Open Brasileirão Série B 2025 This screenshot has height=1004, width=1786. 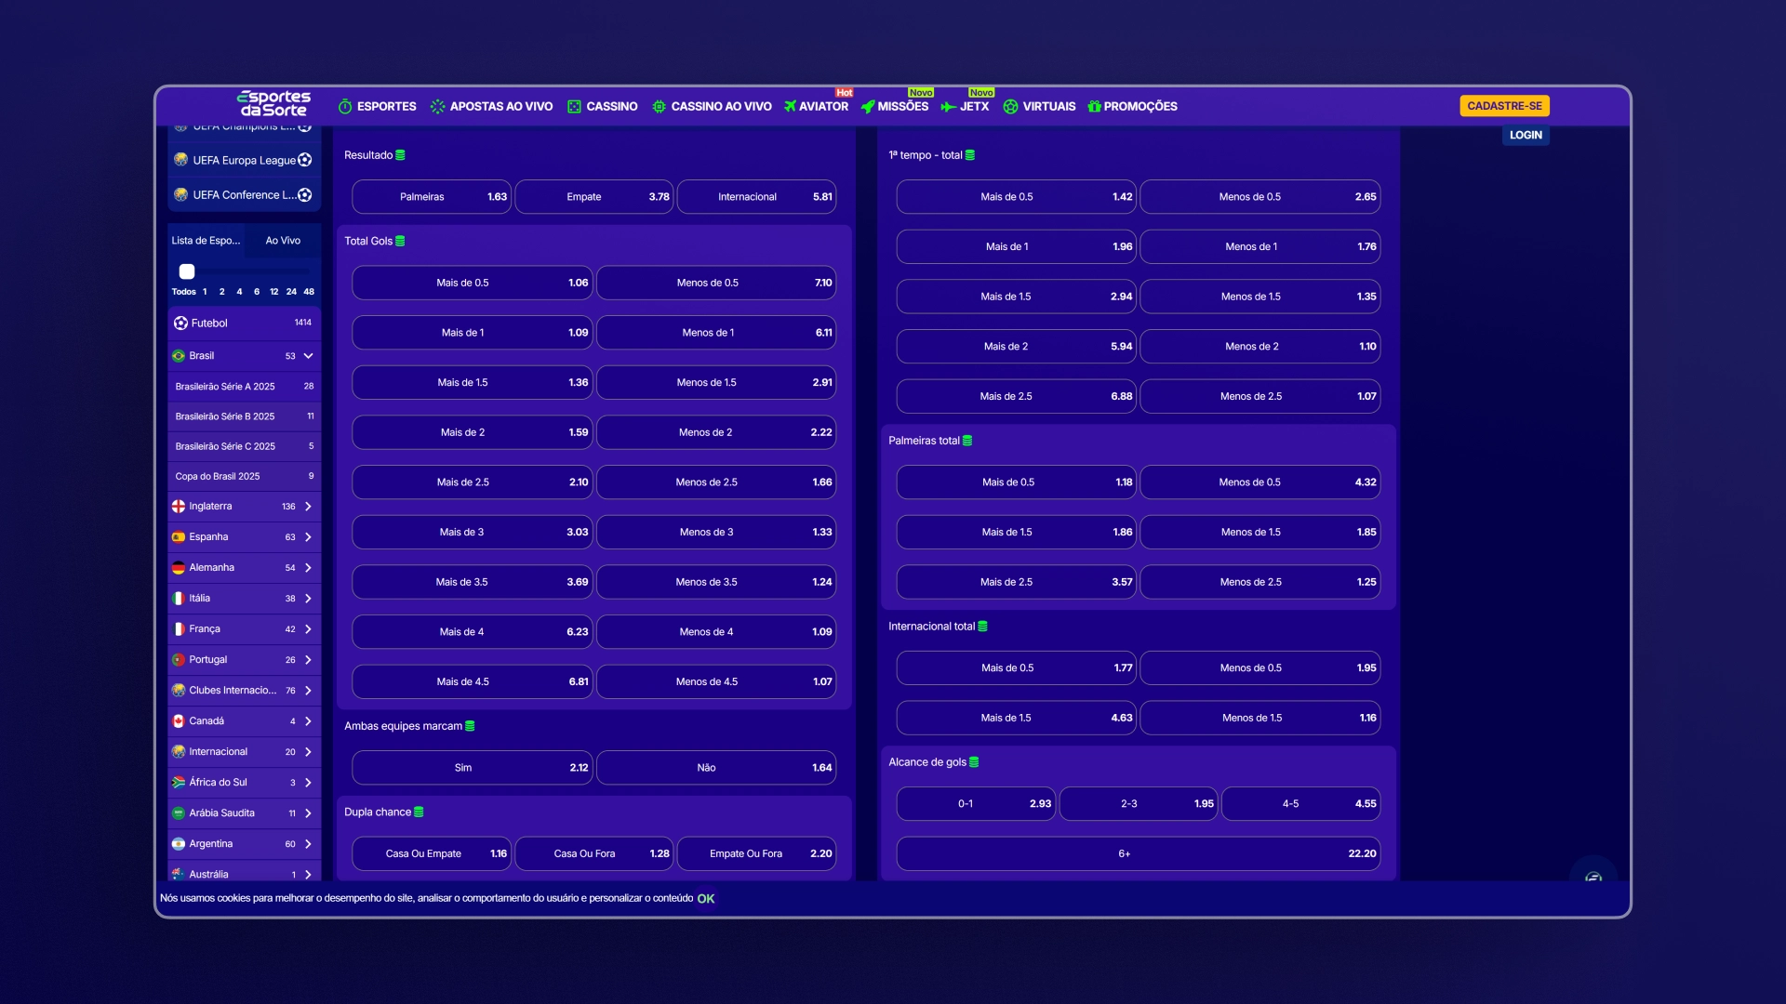pos(244,416)
